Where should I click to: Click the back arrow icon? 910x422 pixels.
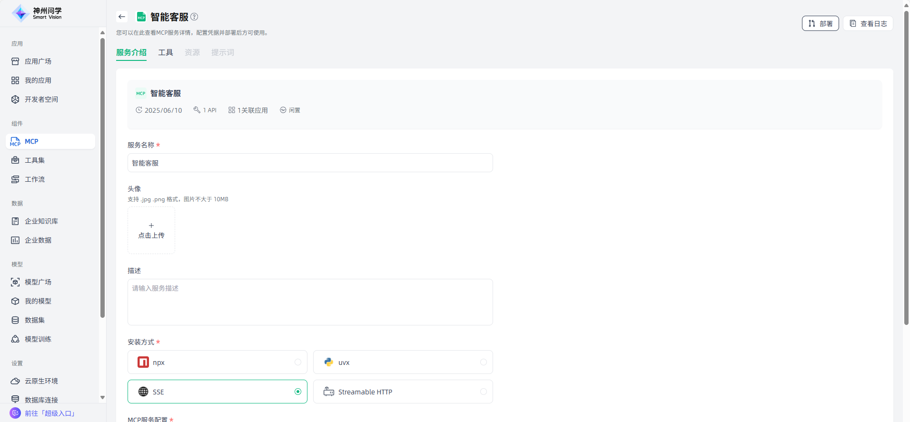pos(122,17)
